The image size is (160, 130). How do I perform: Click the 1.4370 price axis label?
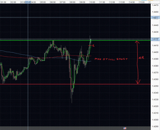click(x=155, y=73)
